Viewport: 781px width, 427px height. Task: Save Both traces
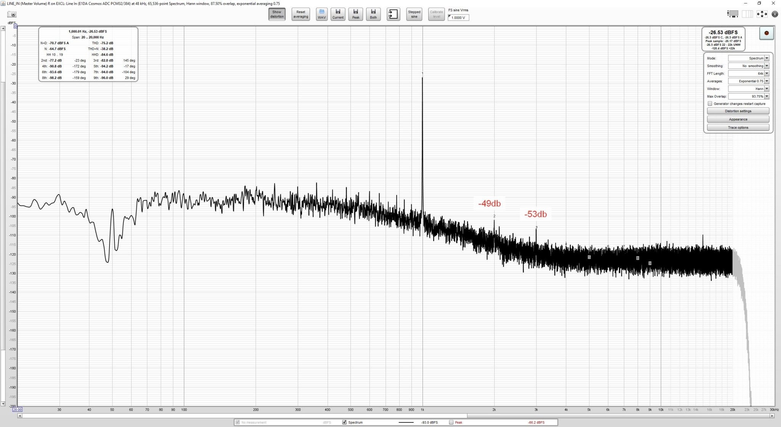[373, 14]
